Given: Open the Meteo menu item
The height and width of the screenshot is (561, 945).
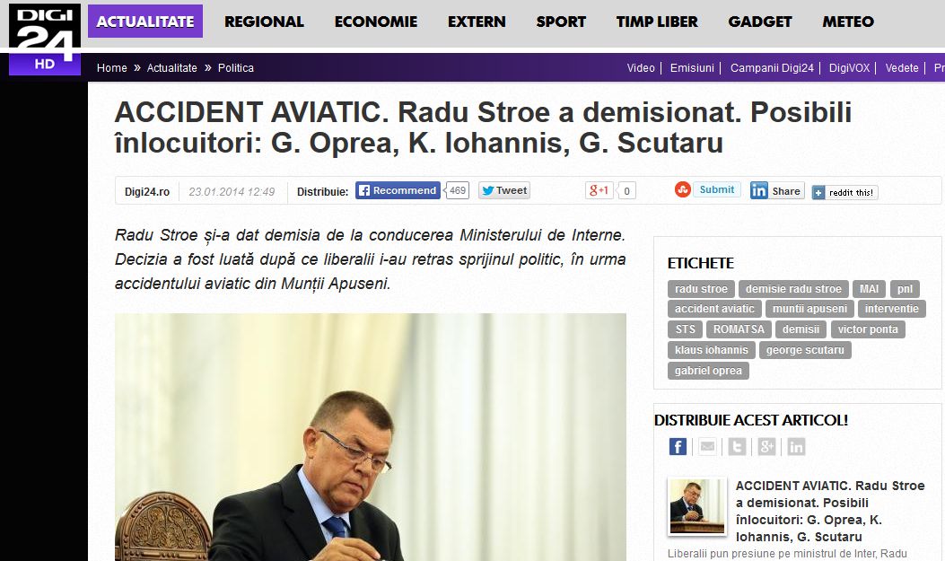Looking at the screenshot, I should click(x=847, y=22).
